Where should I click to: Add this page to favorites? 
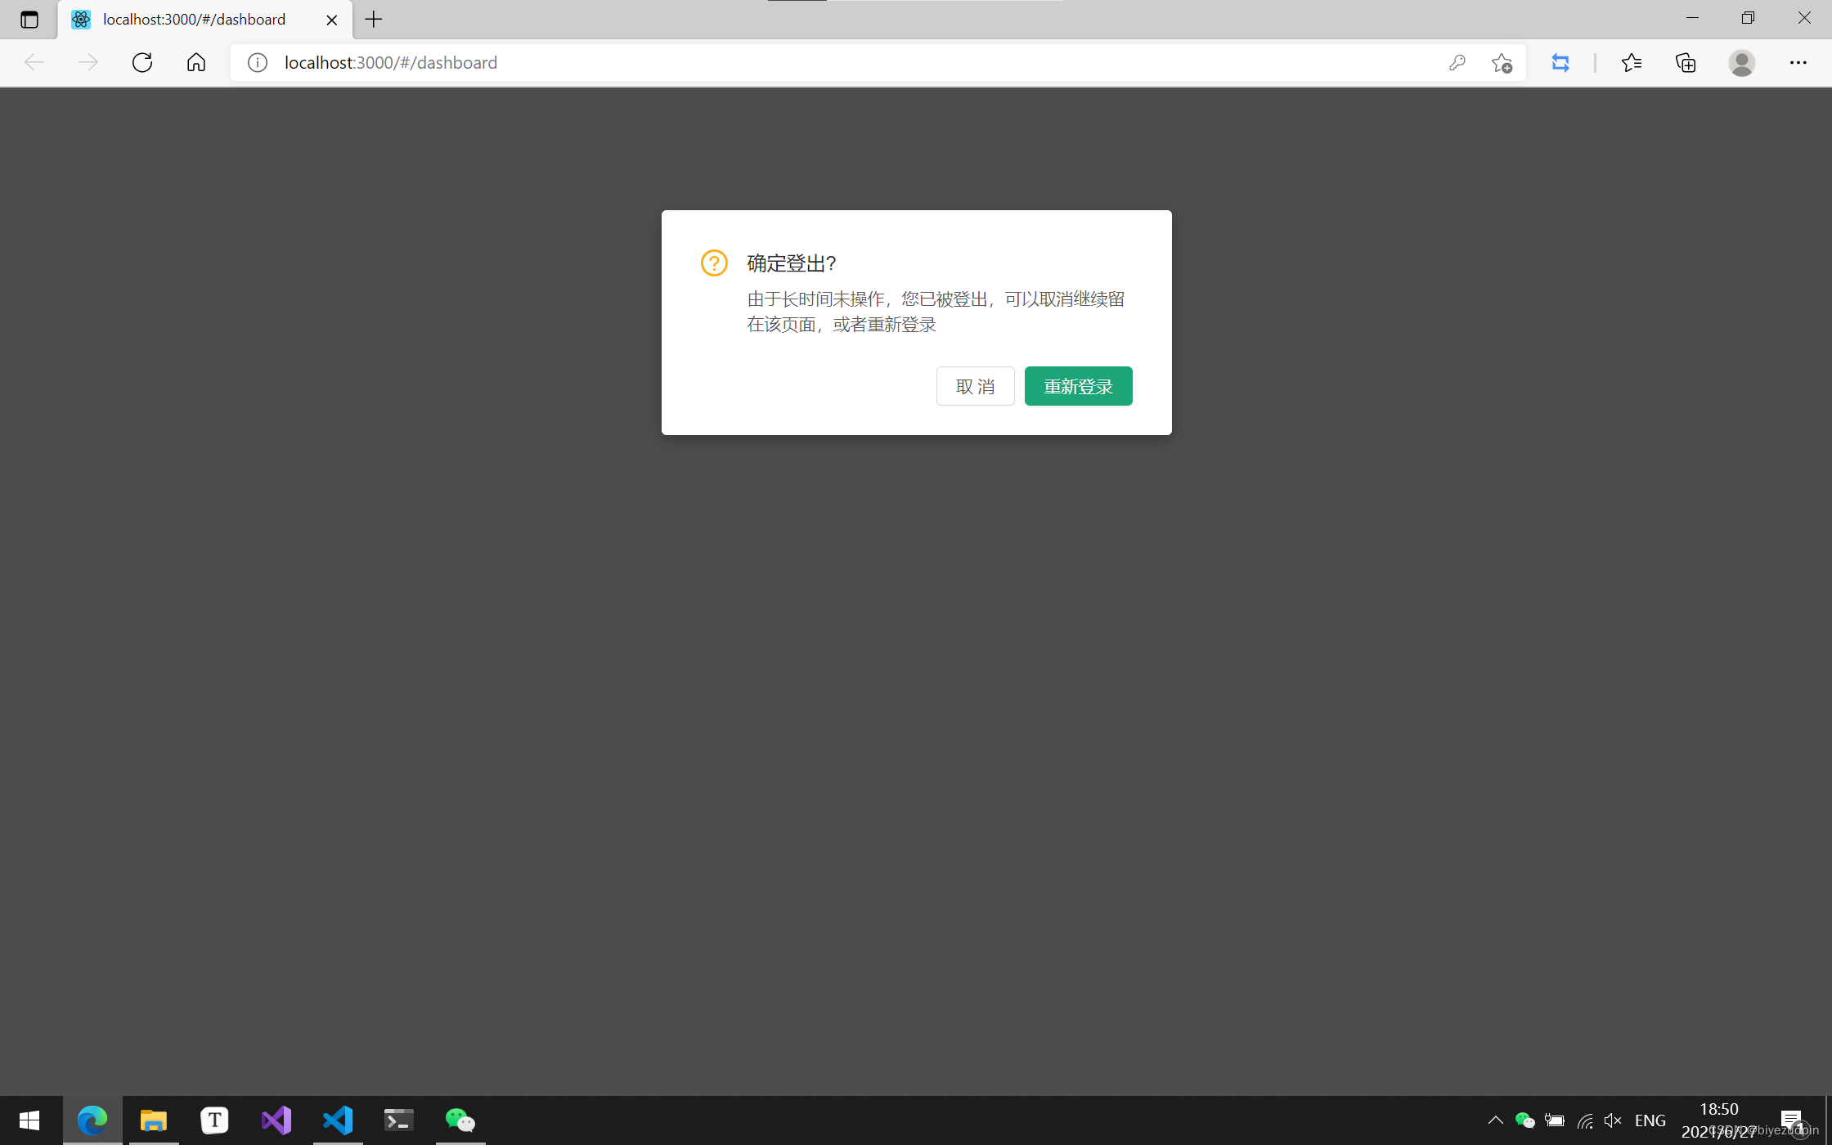pyautogui.click(x=1502, y=62)
